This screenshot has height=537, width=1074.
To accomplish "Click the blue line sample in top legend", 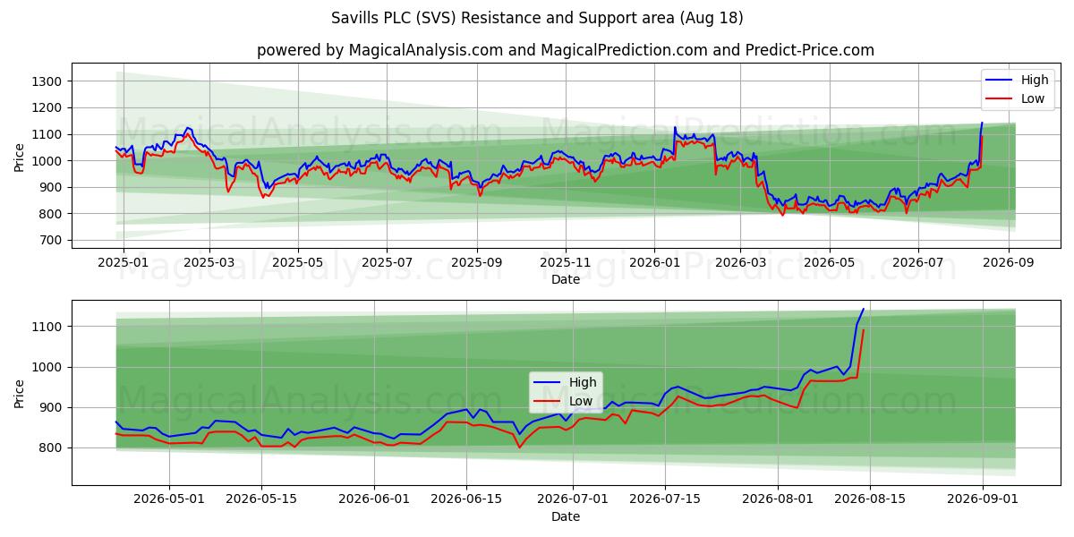I will [1001, 81].
